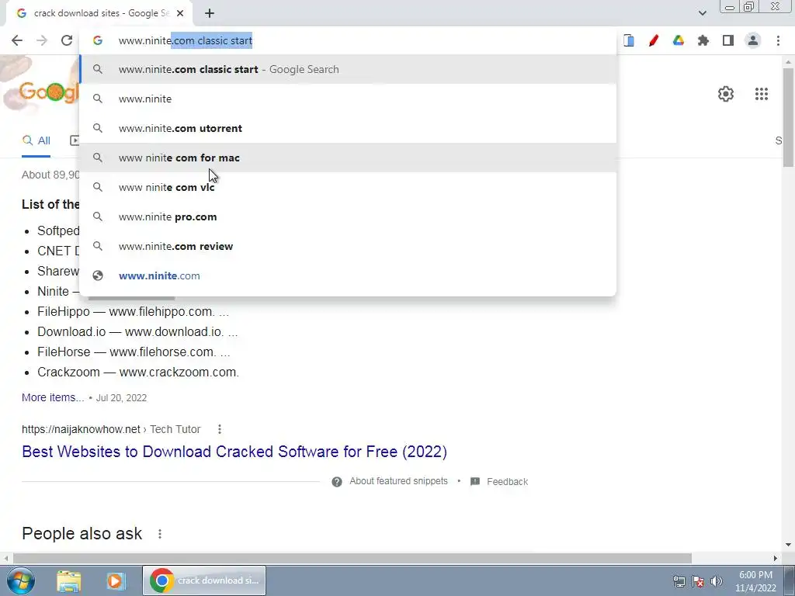
Task: Click the Feedback link
Action: (x=507, y=481)
